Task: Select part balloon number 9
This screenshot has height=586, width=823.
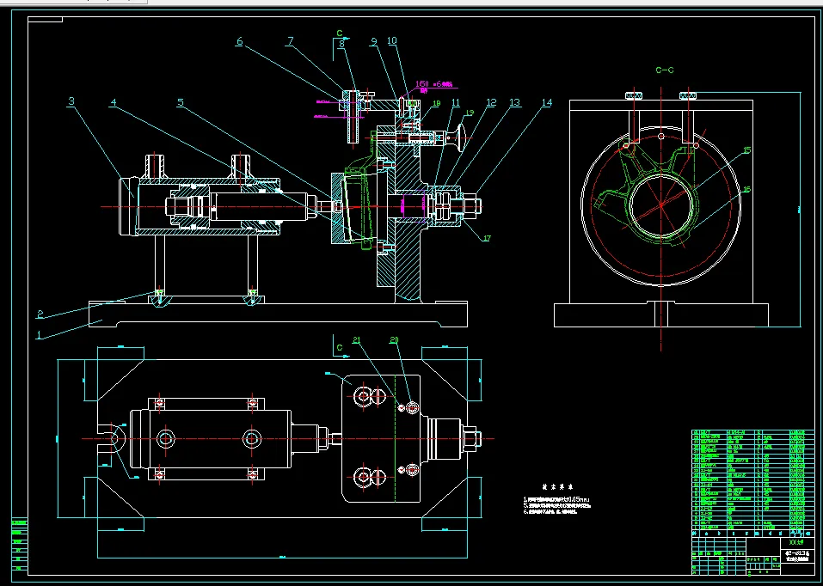Action: coord(374,42)
